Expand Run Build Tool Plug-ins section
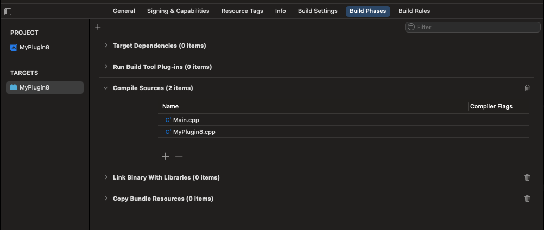This screenshot has height=230, width=544. pos(106,67)
